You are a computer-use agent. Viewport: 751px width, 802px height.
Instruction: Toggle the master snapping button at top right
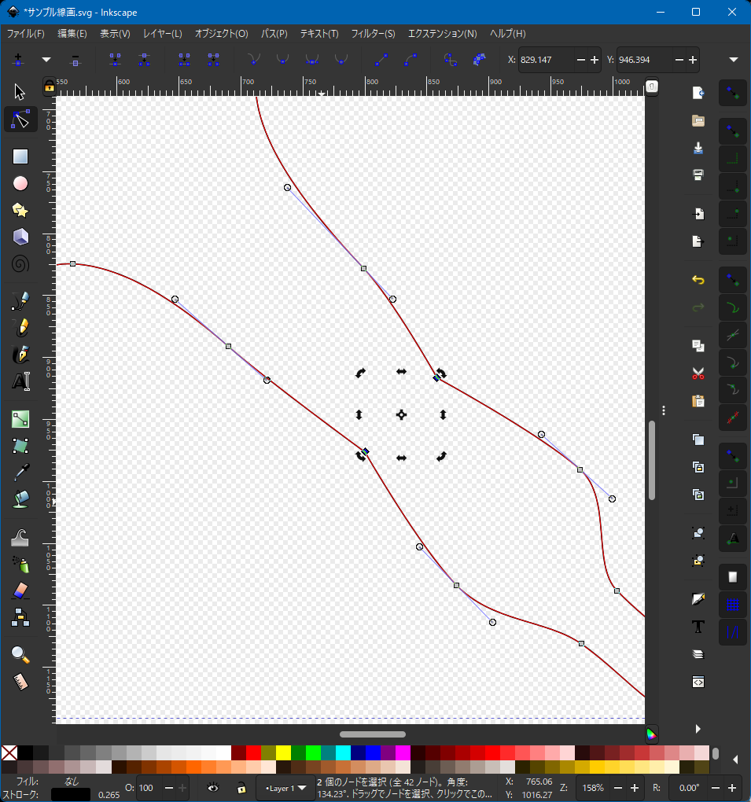pyautogui.click(x=733, y=94)
